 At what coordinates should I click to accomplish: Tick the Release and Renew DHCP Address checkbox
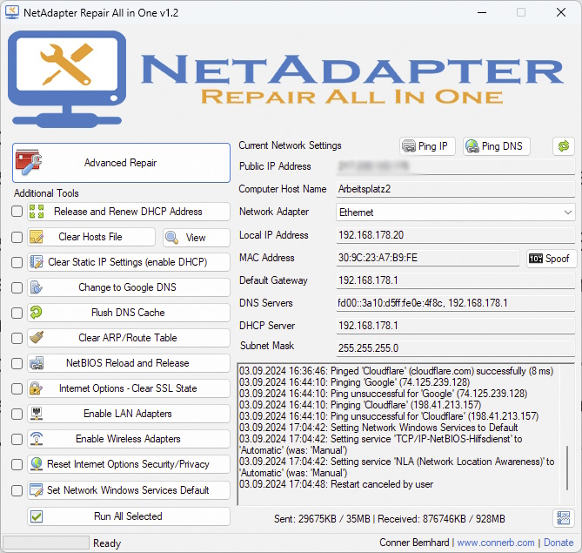[x=17, y=212]
